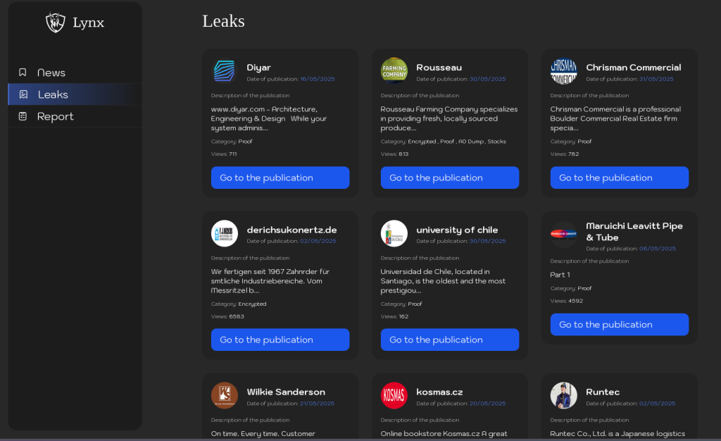Click the University of Chile crest logo
This screenshot has width=721, height=441.
394,233
